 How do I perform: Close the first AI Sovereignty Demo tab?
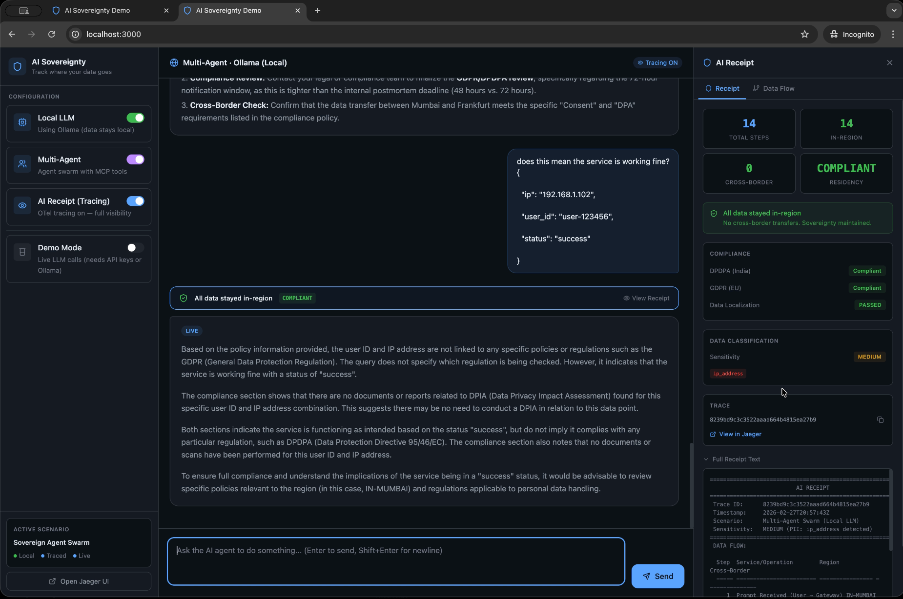166,10
